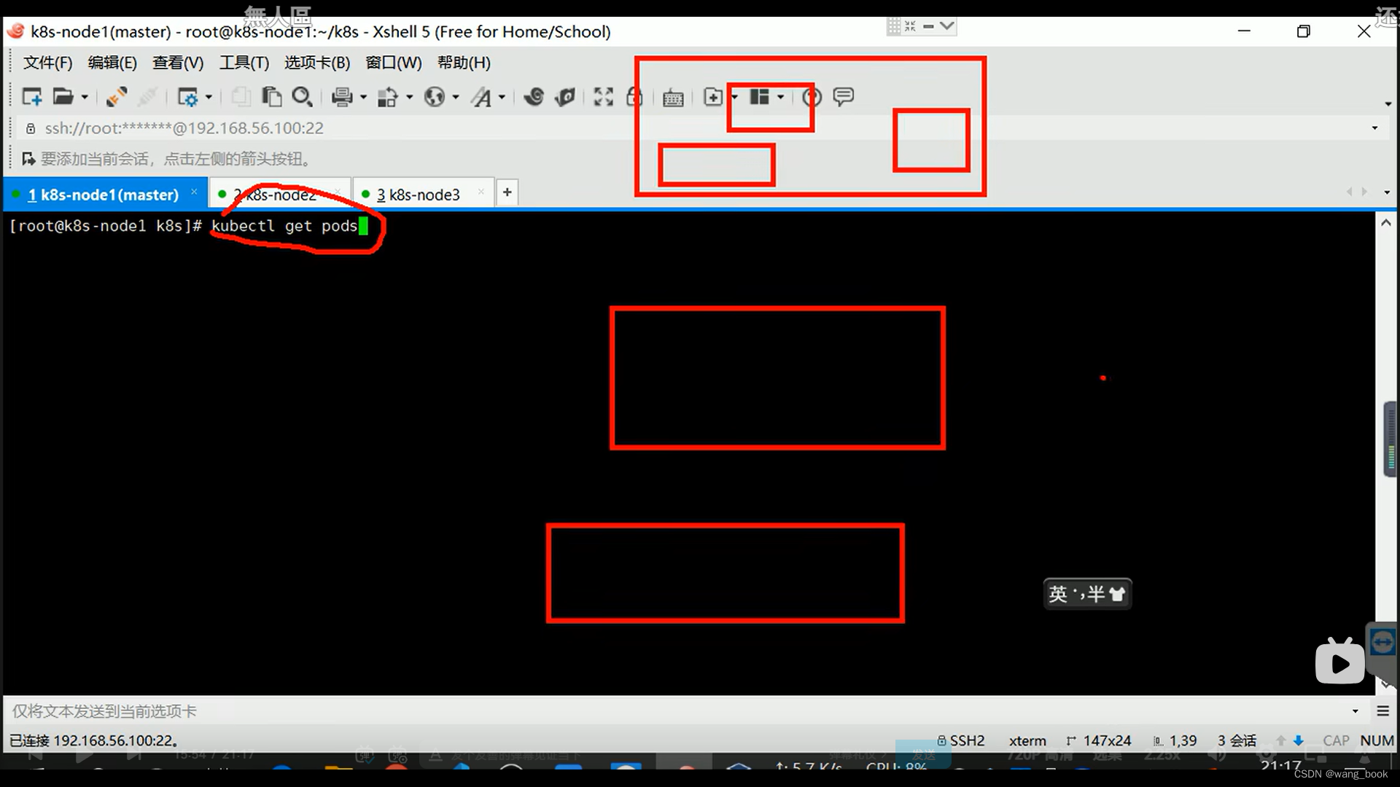Open the 查看(V) menu
Viewport: 1400px width, 787px height.
[178, 63]
